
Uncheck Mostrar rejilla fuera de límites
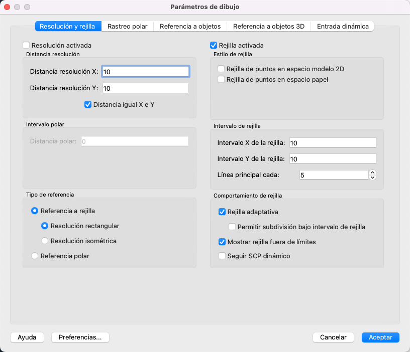(x=222, y=242)
